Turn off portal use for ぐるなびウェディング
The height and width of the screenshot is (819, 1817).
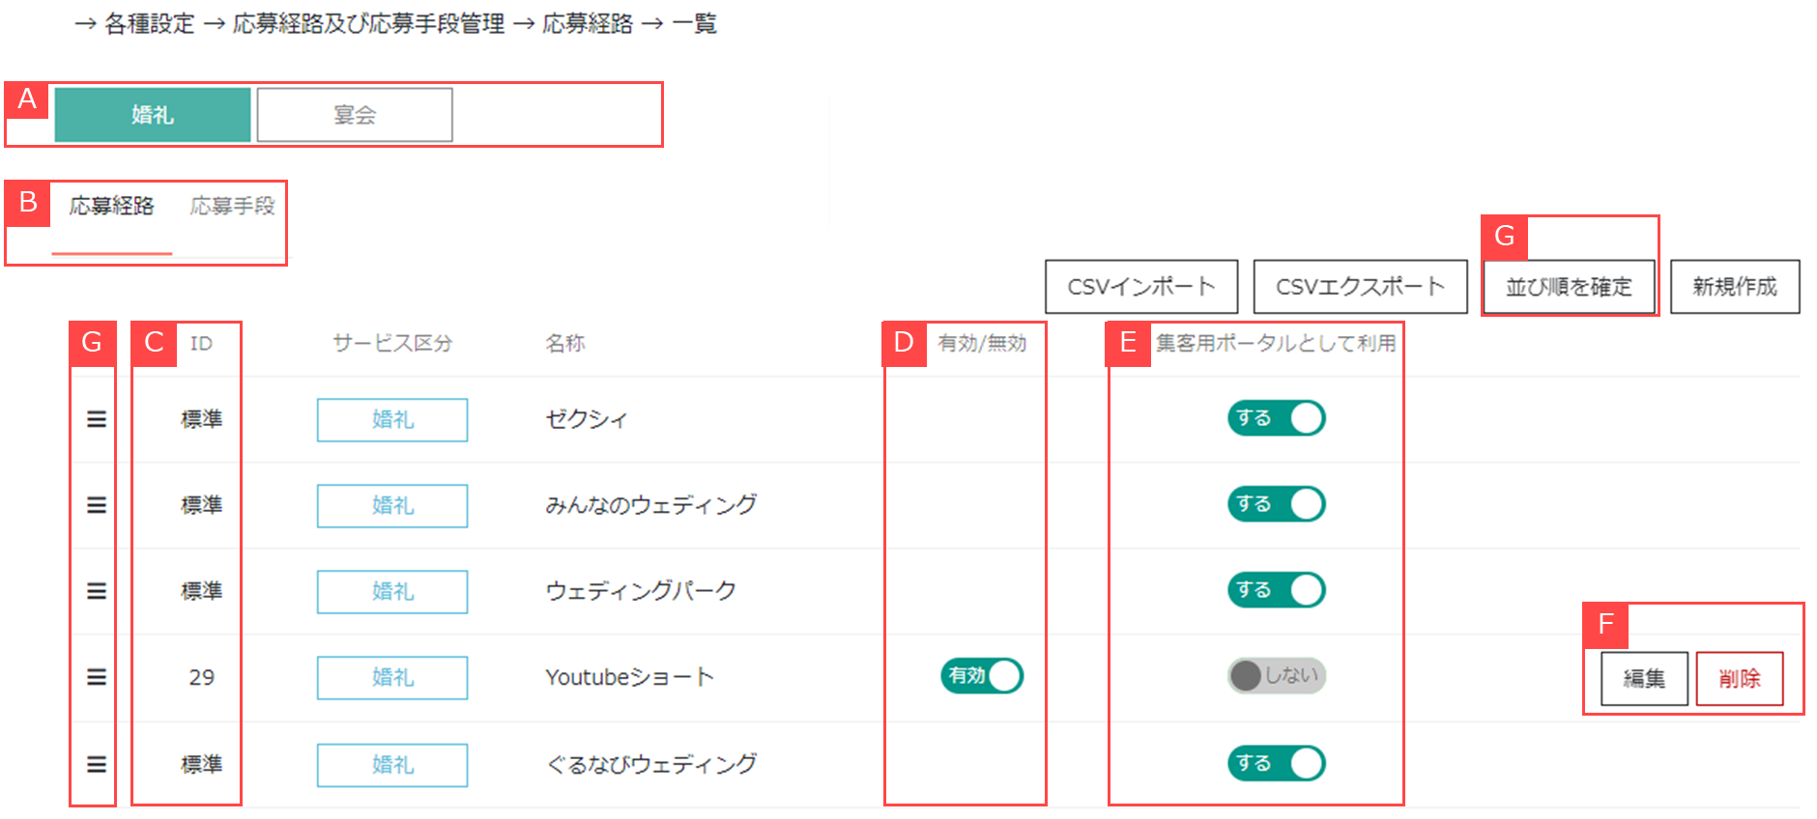tap(1276, 763)
